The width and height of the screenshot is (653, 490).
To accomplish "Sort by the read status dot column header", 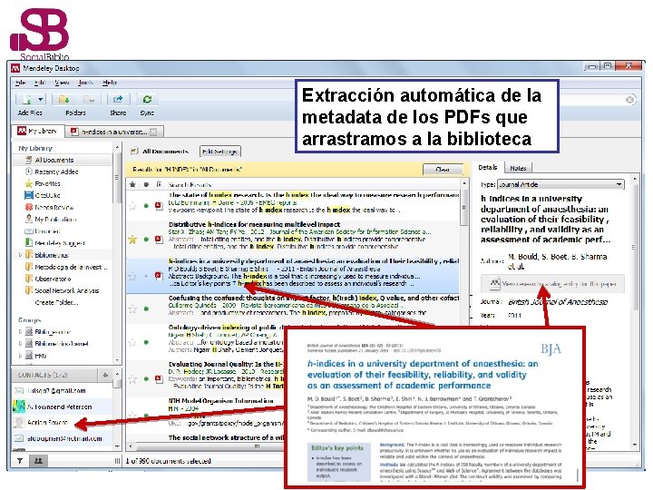I will (x=146, y=184).
